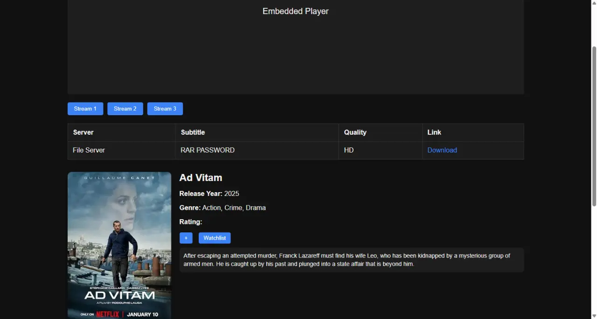Switch to Stream 3 source

tap(165, 109)
